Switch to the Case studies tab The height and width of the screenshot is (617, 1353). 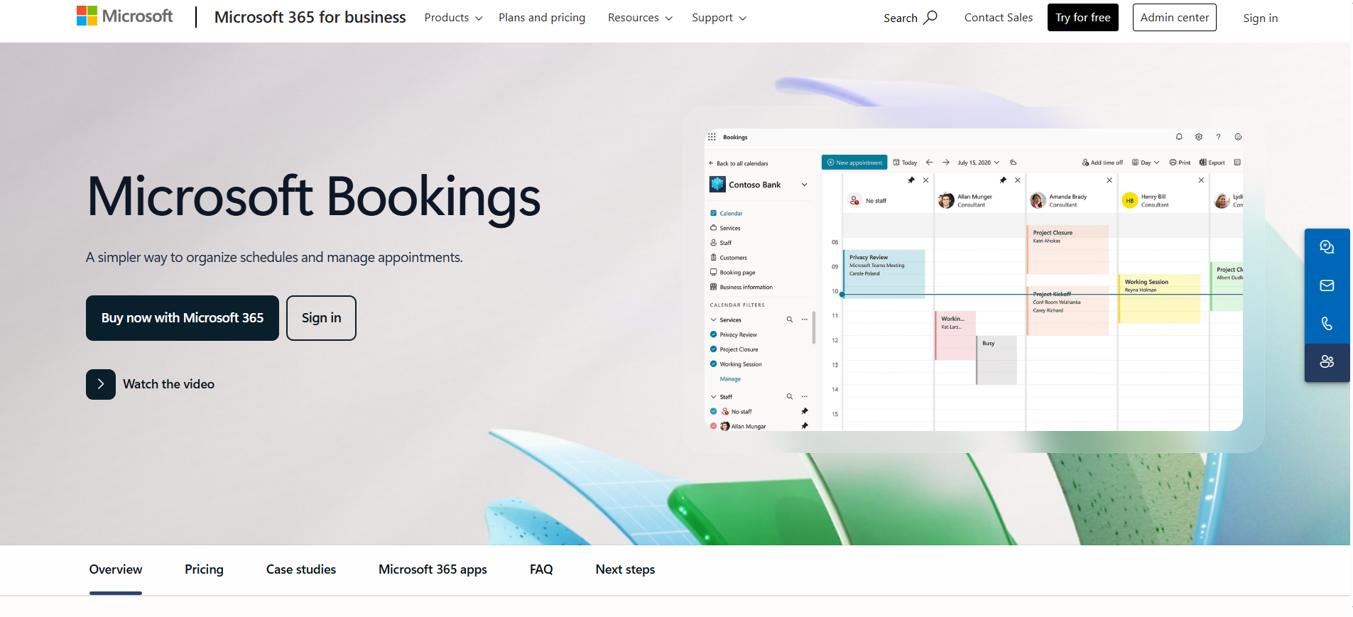(x=301, y=569)
